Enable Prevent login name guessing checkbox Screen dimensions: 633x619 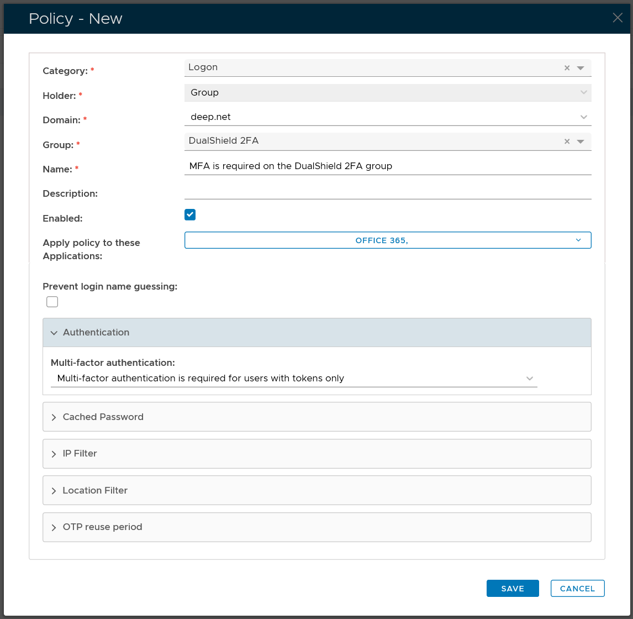(52, 302)
